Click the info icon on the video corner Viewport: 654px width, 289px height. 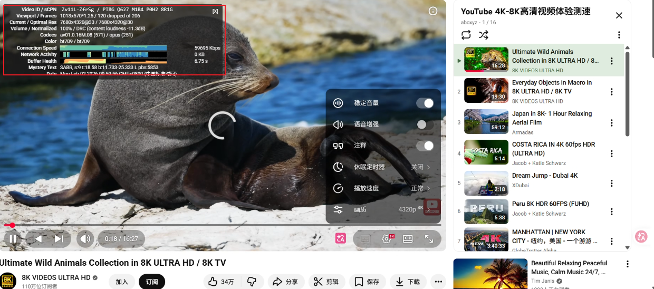point(433,11)
